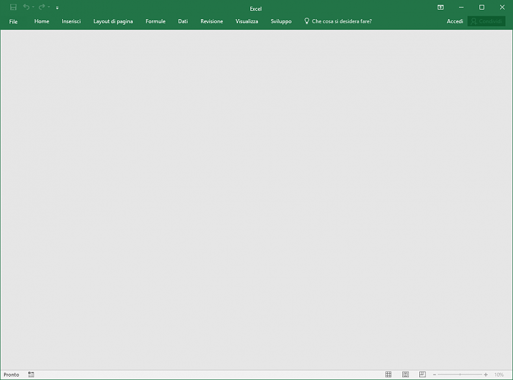Image resolution: width=513 pixels, height=380 pixels.
Task: Click the zoom out minus button
Action: [434, 375]
